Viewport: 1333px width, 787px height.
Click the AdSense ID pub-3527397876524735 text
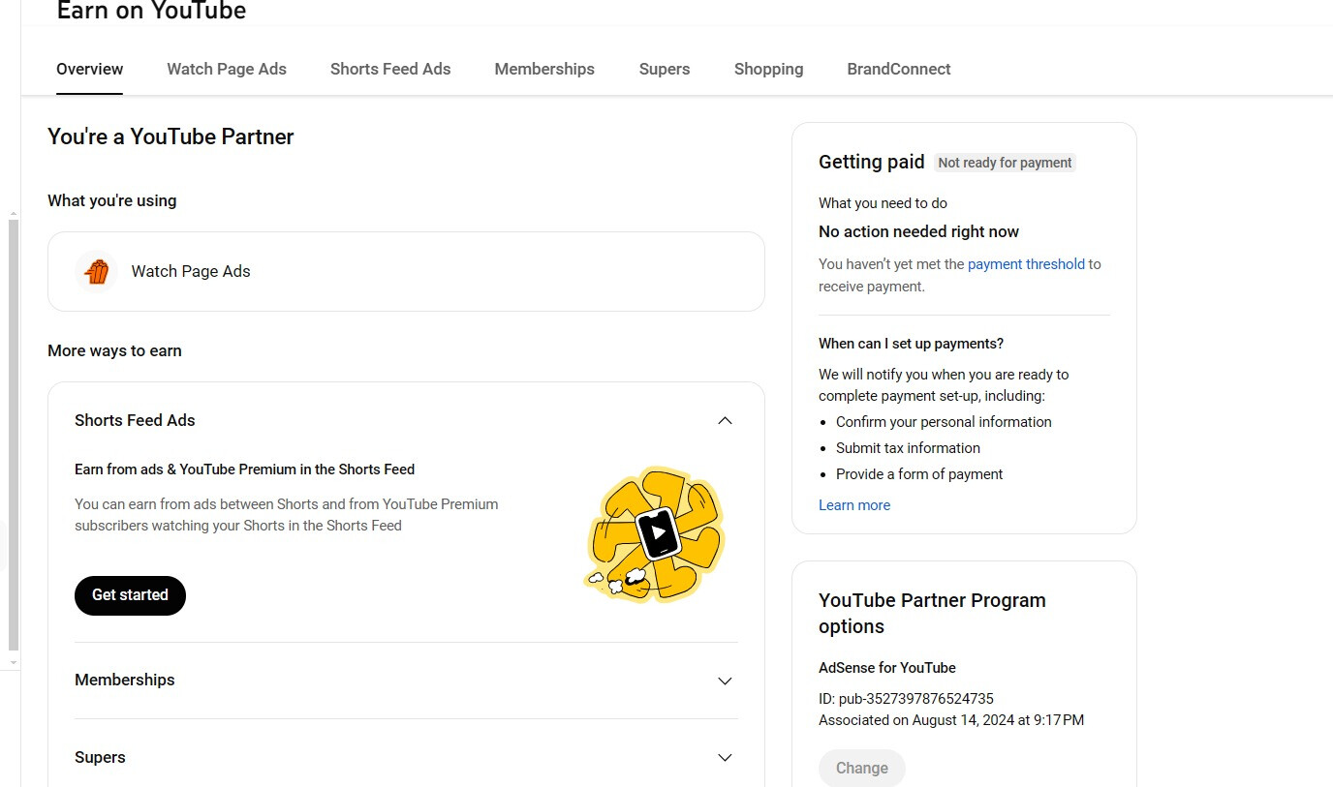pyautogui.click(x=906, y=699)
